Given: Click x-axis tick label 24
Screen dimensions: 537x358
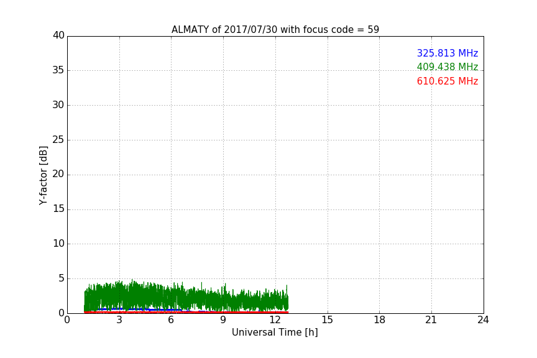Looking at the screenshot, I should 483,320.
